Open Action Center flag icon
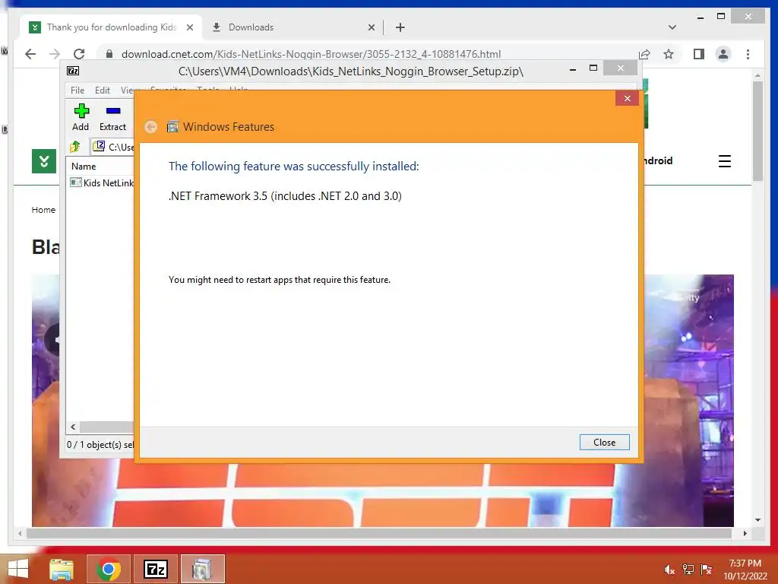Image resolution: width=778 pixels, height=584 pixels. pos(706,570)
